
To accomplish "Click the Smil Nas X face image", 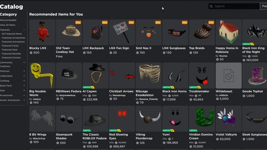I will (x=149, y=32).
